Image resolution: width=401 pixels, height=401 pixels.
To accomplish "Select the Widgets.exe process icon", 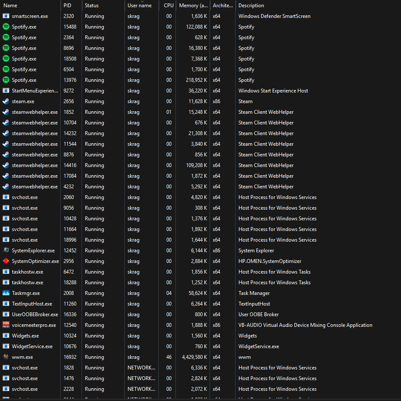I will point(6,335).
